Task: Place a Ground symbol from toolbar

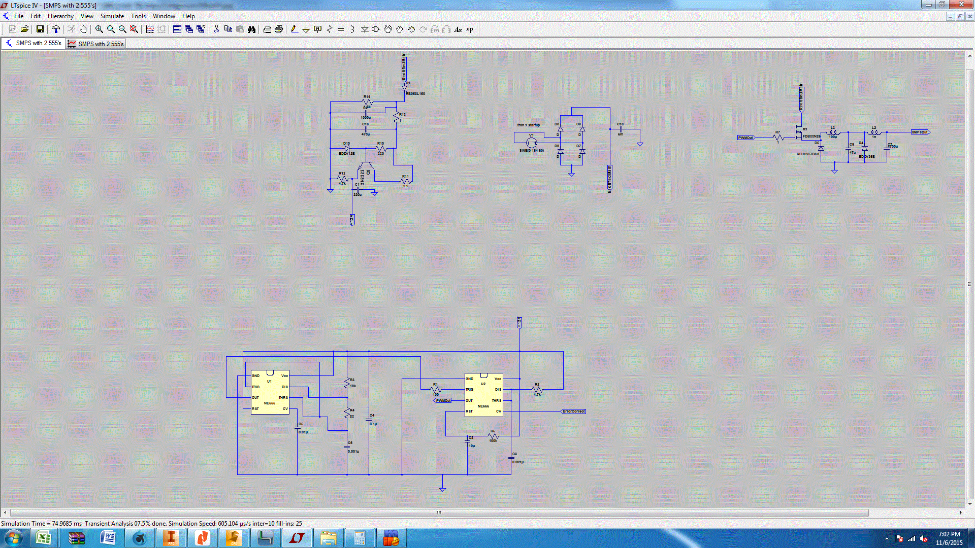Action: pyautogui.click(x=306, y=29)
